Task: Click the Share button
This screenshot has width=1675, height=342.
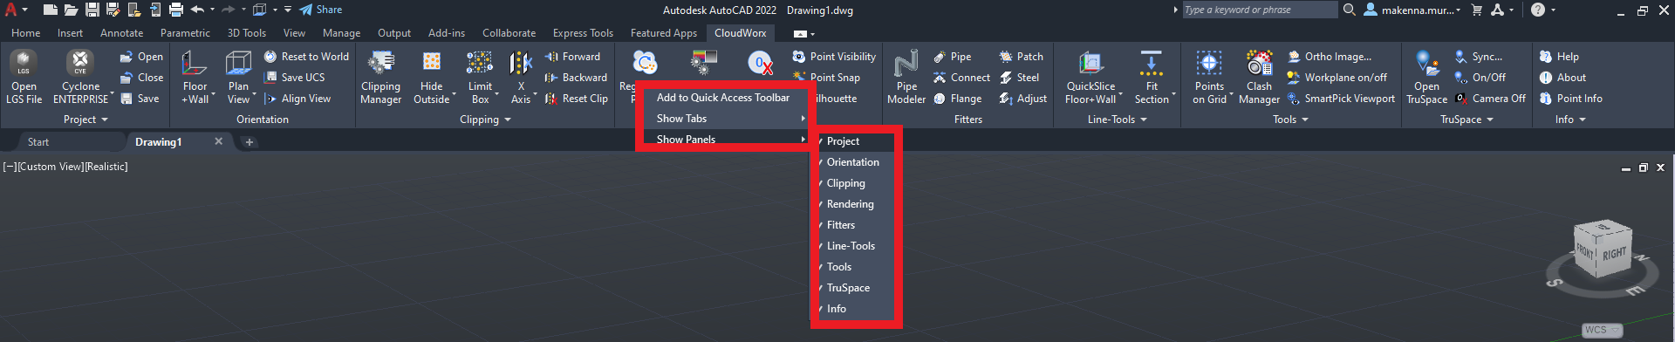Action: (x=320, y=10)
